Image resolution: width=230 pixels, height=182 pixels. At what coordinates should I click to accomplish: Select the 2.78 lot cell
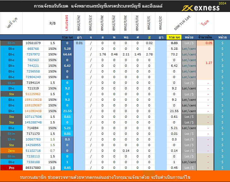pyautogui.click(x=149, y=54)
